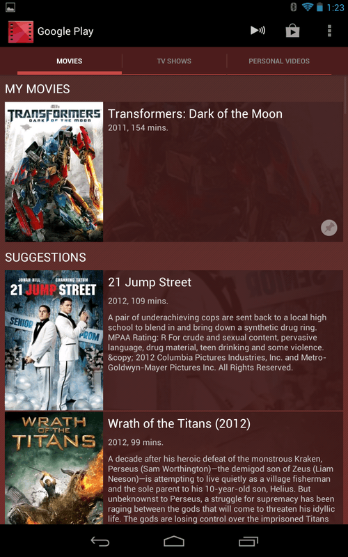Tap the Wrath of the Titans (2012) title
The image size is (348, 557).
click(179, 424)
